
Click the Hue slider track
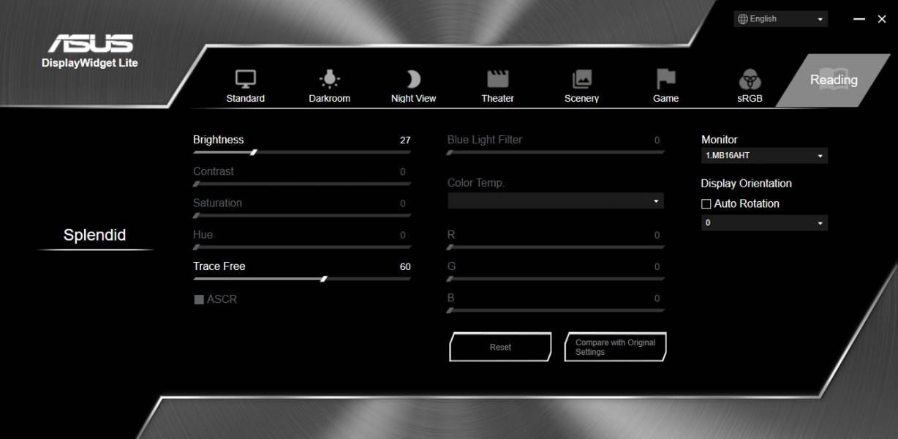tap(302, 247)
